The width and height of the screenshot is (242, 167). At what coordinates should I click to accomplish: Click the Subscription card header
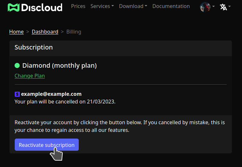(34, 47)
